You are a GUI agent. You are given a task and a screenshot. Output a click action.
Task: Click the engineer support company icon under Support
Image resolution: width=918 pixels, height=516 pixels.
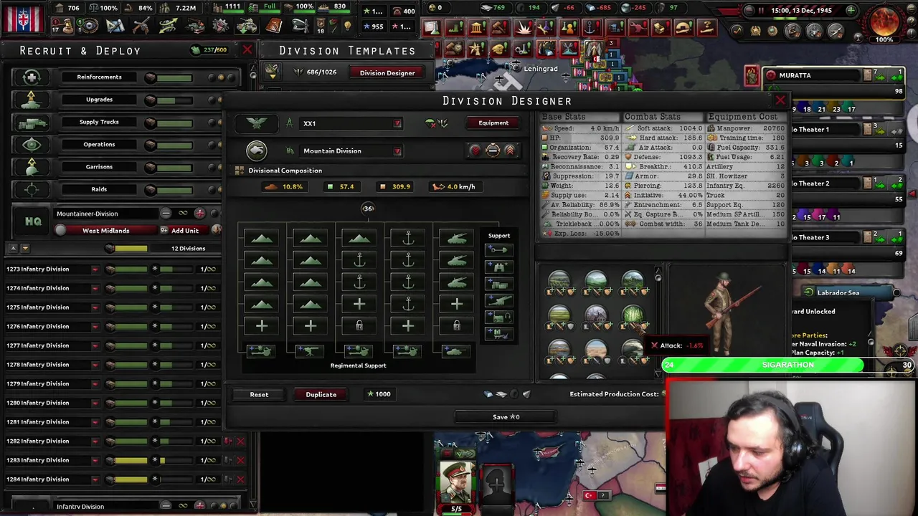click(498, 249)
